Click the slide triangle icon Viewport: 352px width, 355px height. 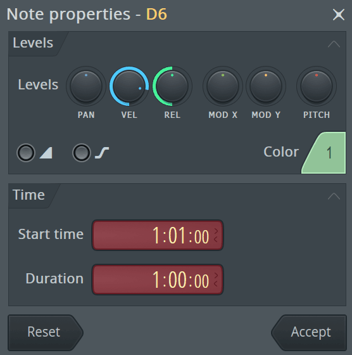[x=46, y=153]
